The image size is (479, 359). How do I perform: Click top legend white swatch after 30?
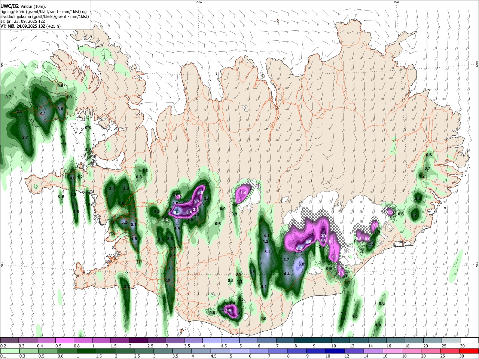coord(470,340)
